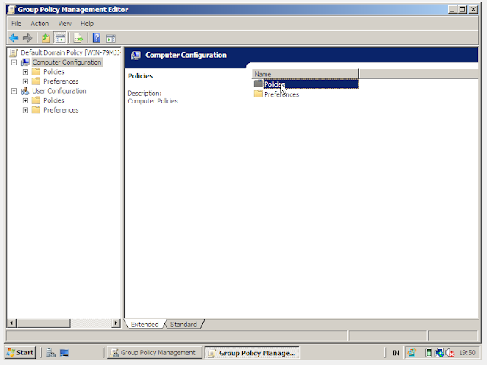This screenshot has width=487, height=365.
Task: Expand Policies under Computer Configuration
Action: click(x=25, y=72)
